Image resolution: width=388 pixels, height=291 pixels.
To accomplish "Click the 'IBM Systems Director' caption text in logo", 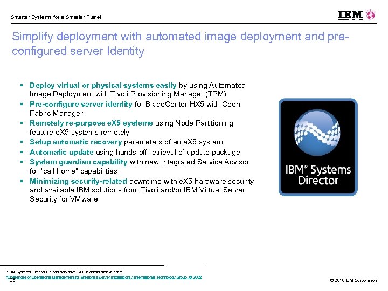I will point(318,175).
